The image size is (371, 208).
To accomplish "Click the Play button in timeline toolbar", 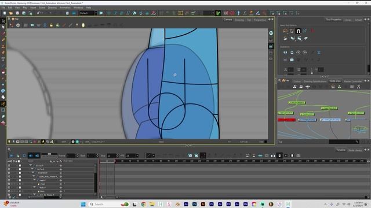I will click(12, 155).
